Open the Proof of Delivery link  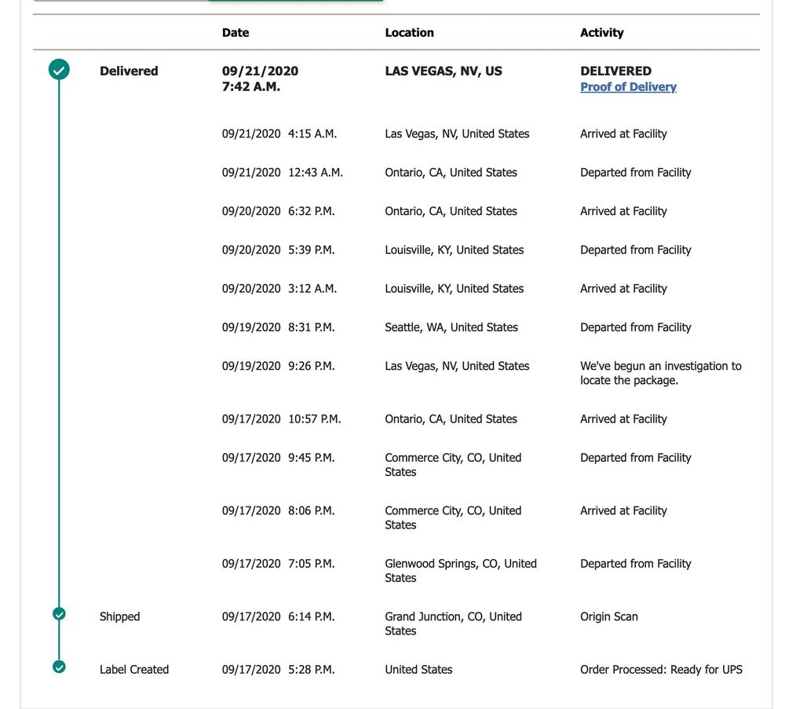pos(628,87)
